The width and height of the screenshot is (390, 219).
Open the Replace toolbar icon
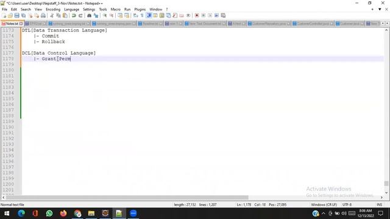pyautogui.click(x=96, y=16)
